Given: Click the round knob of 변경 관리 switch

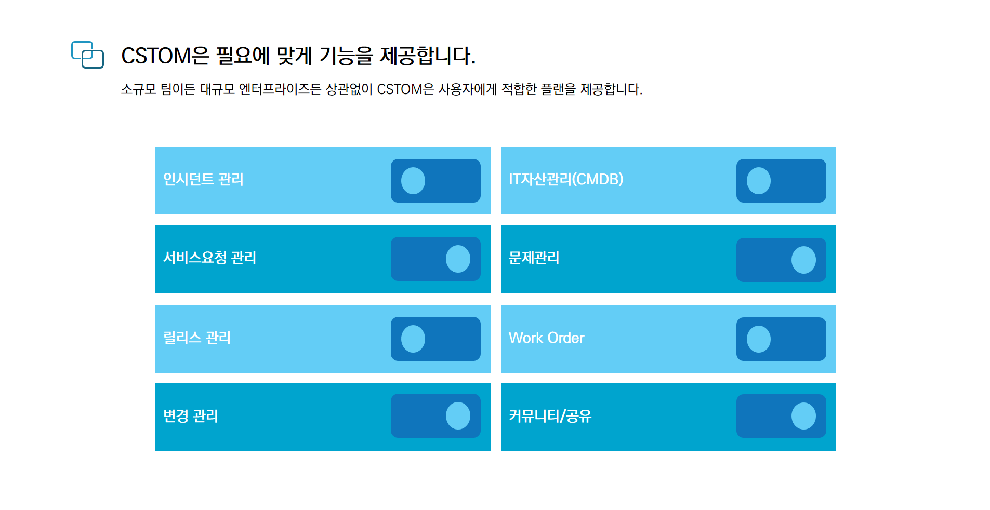Looking at the screenshot, I should (458, 415).
